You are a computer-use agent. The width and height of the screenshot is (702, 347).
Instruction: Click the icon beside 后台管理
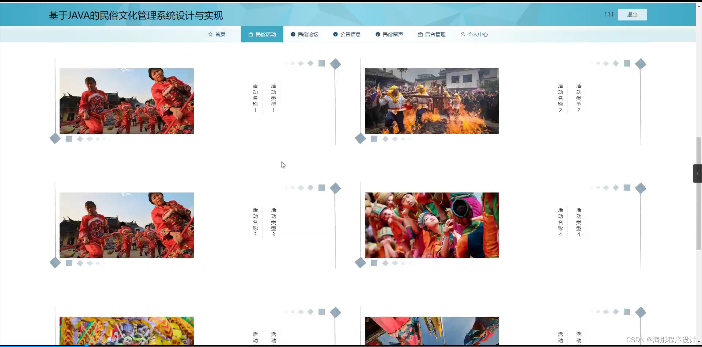coord(420,34)
